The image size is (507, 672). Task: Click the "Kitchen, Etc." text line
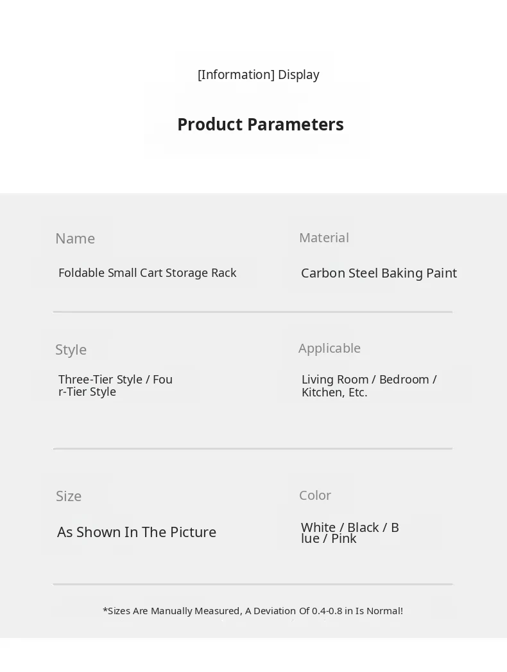tap(334, 393)
